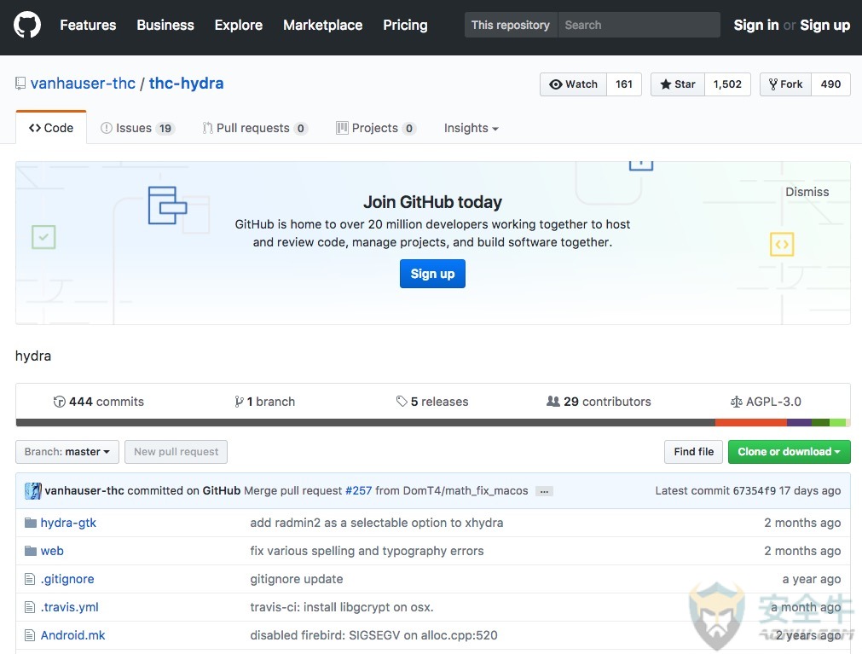The width and height of the screenshot is (862, 654).
Task: Click the Android.mk file icon
Action: click(30, 635)
